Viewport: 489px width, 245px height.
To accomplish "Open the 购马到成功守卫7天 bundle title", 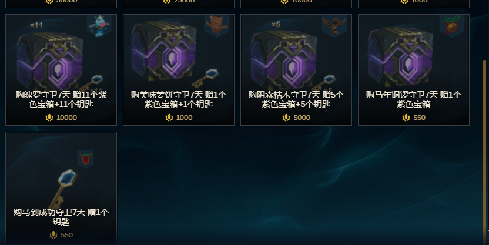I will click(x=61, y=217).
